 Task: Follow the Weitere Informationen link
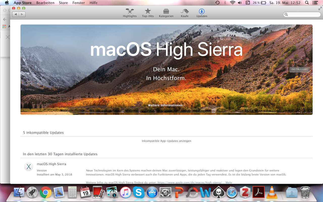(x=166, y=105)
